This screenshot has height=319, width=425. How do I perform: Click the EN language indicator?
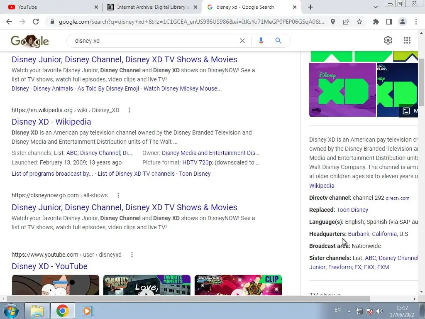pos(337,310)
